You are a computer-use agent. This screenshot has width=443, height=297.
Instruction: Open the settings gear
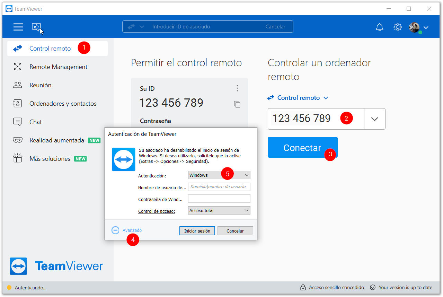(397, 27)
